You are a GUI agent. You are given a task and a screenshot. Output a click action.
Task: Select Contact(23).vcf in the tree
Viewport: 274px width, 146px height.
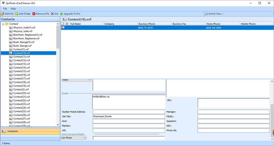coord(22,104)
